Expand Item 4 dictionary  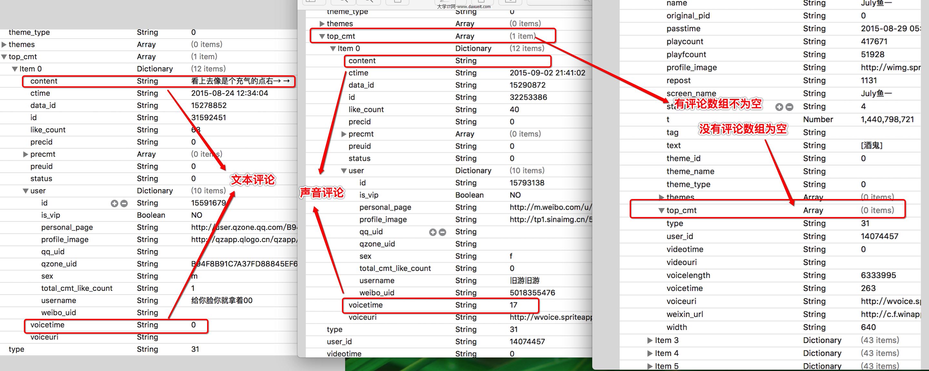tap(650, 353)
